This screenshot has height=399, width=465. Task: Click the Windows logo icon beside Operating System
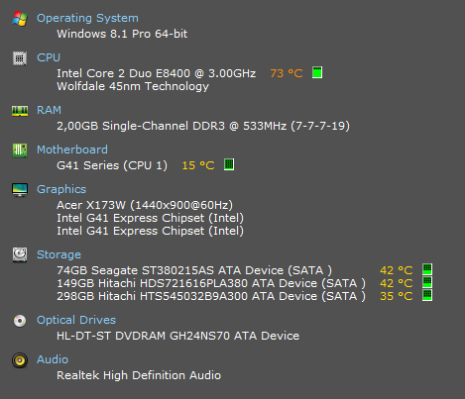[x=20, y=19]
